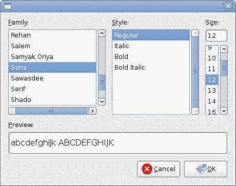
Task: Click the window menu icon in title bar
Action: pyautogui.click(x=8, y=6)
